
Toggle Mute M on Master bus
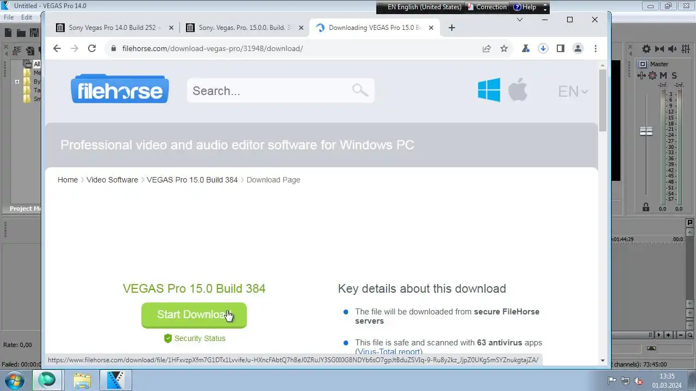(x=663, y=75)
